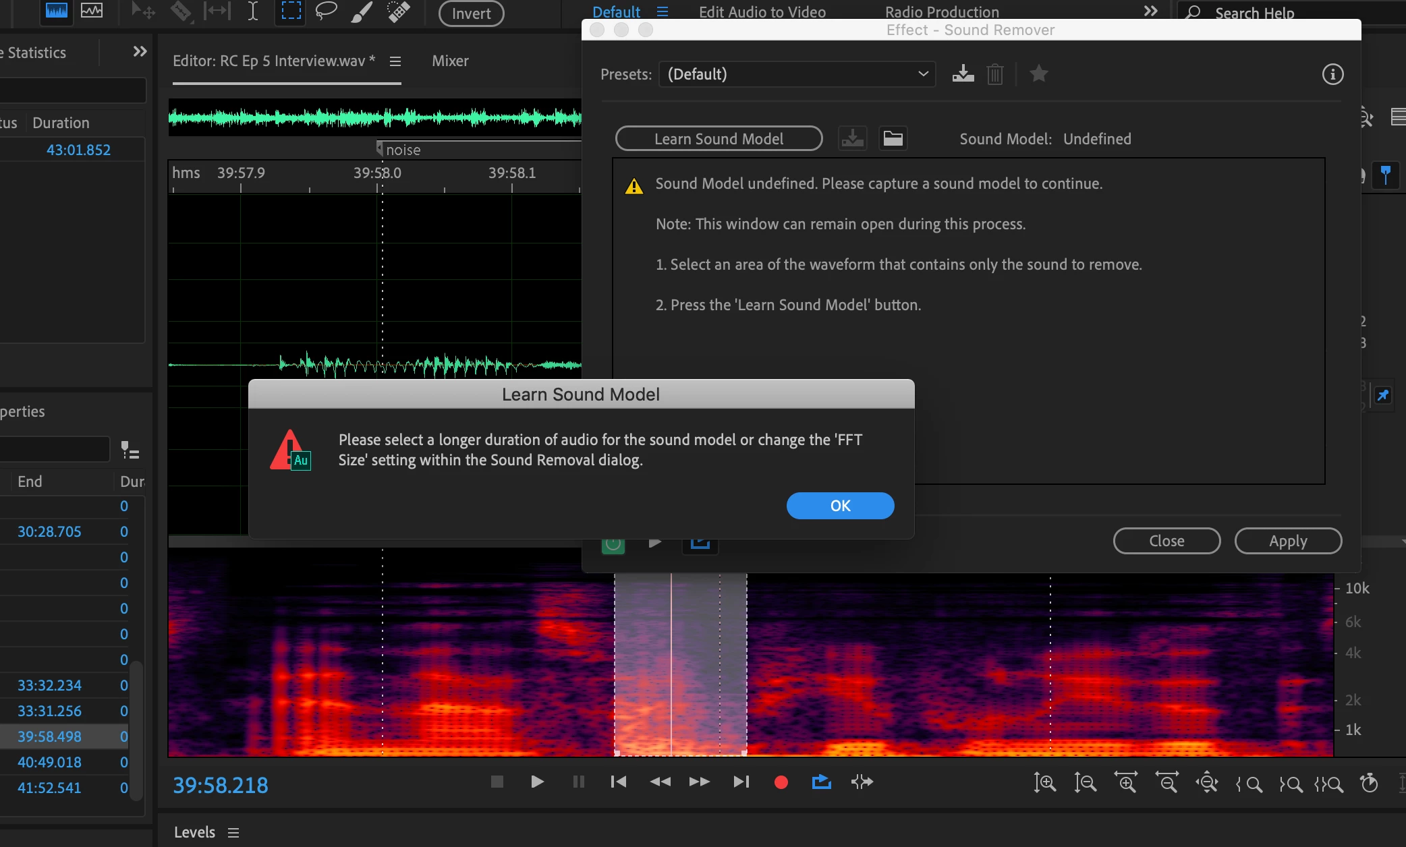Toggle skip selection button in transport
This screenshot has width=1406, height=847.
pos(862,782)
